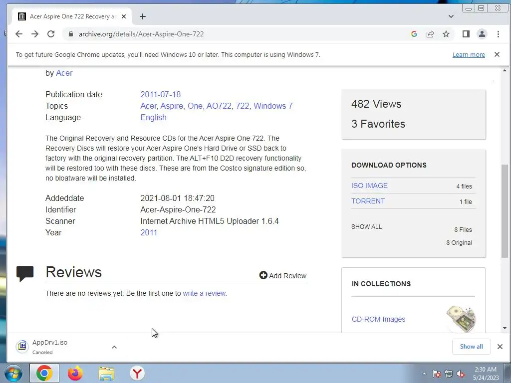This screenshot has height=383, width=511.
Task: Click the CD-ROM Images collection thumbnail
Action: (461, 319)
